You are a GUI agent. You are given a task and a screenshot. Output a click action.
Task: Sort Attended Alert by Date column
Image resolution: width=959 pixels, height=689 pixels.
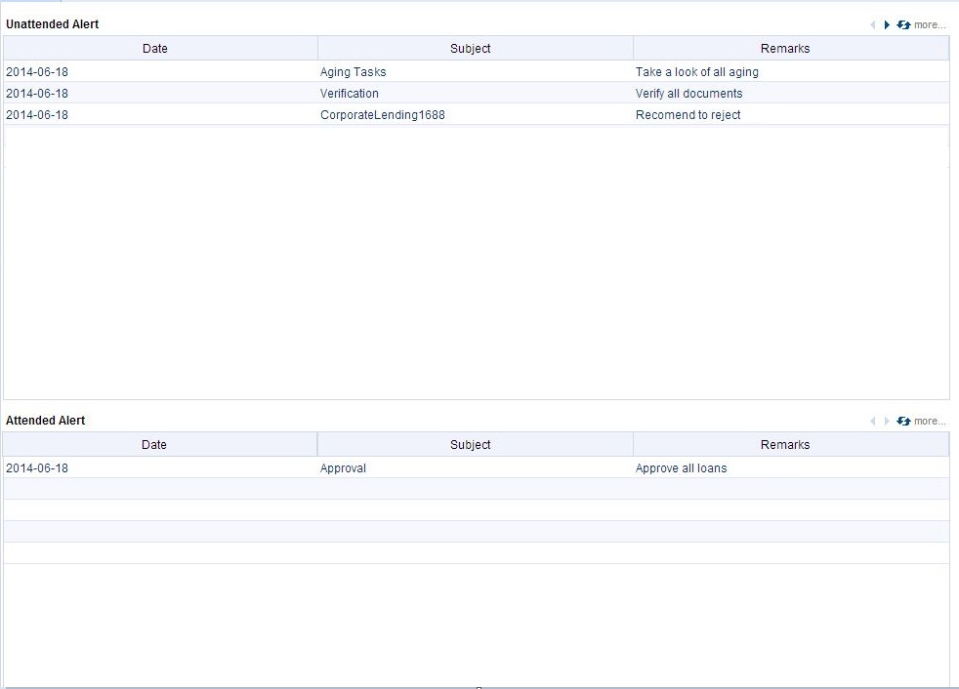coord(159,444)
